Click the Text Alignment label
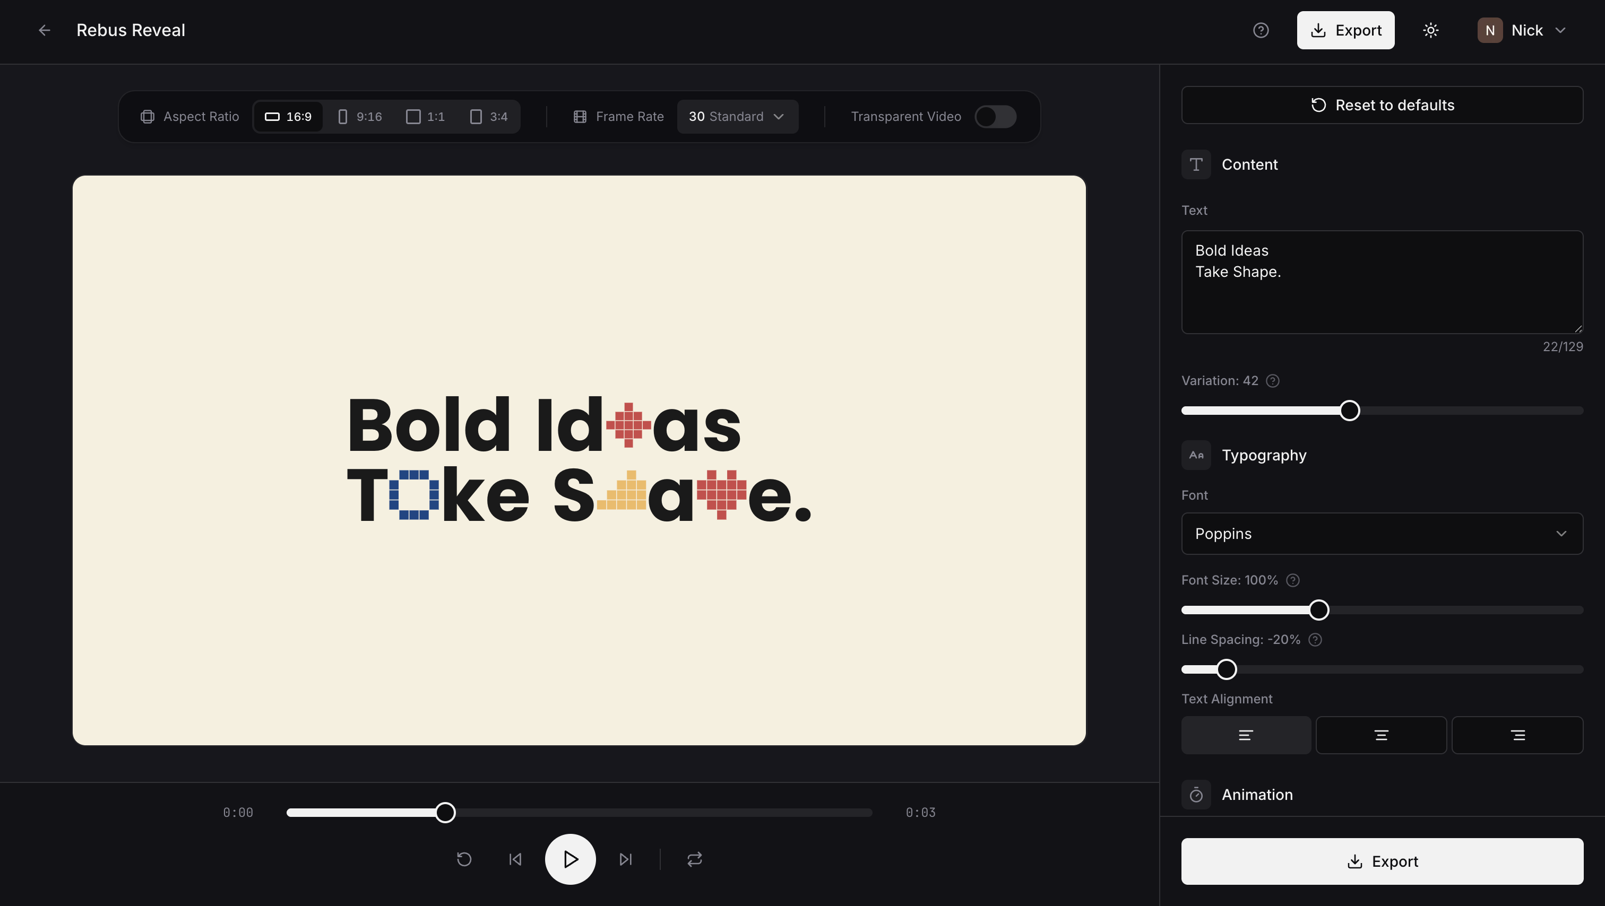The height and width of the screenshot is (906, 1605). (x=1227, y=699)
